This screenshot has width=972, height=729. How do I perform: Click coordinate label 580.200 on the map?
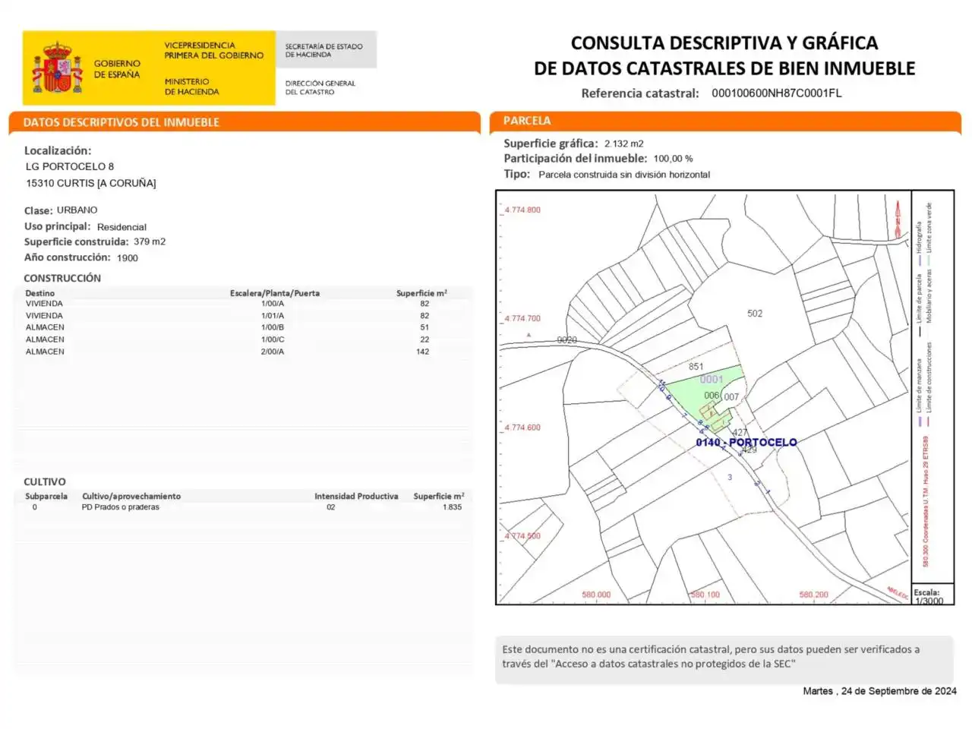(814, 595)
